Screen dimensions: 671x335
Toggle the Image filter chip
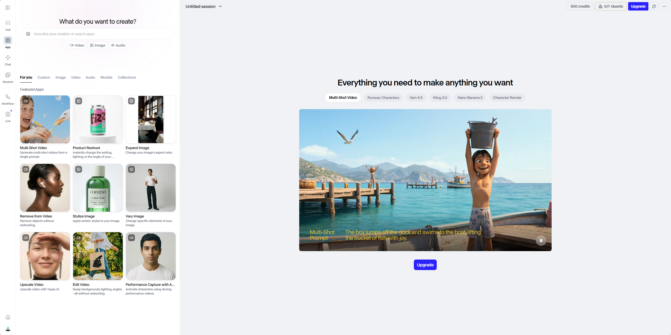click(98, 45)
